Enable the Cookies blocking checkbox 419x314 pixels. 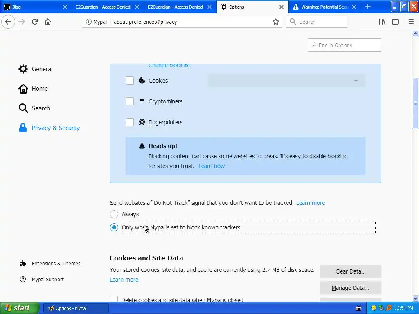pos(130,81)
